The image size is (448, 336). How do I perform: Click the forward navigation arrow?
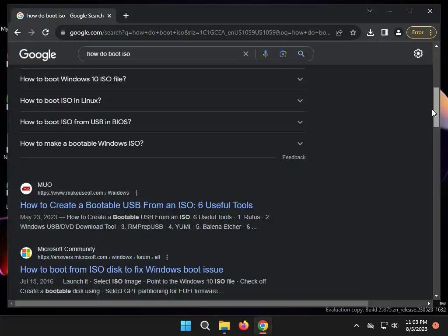pos(31,32)
